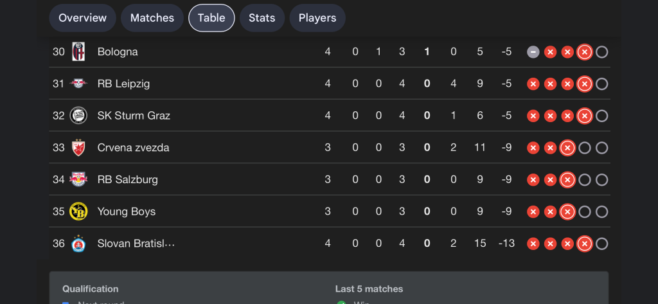The image size is (658, 304).
Task: Click the active Table tab
Action: point(211,18)
